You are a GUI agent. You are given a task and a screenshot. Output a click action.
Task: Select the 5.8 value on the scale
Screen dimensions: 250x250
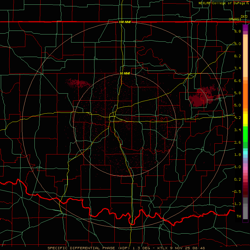pos(237,93)
